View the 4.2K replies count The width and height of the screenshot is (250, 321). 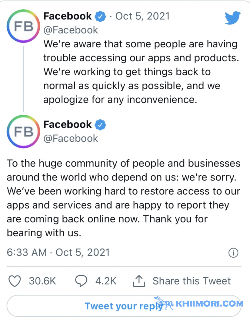[x=106, y=281]
